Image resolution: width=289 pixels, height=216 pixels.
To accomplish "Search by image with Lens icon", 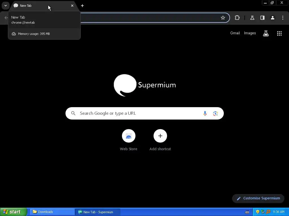I will (215, 114).
